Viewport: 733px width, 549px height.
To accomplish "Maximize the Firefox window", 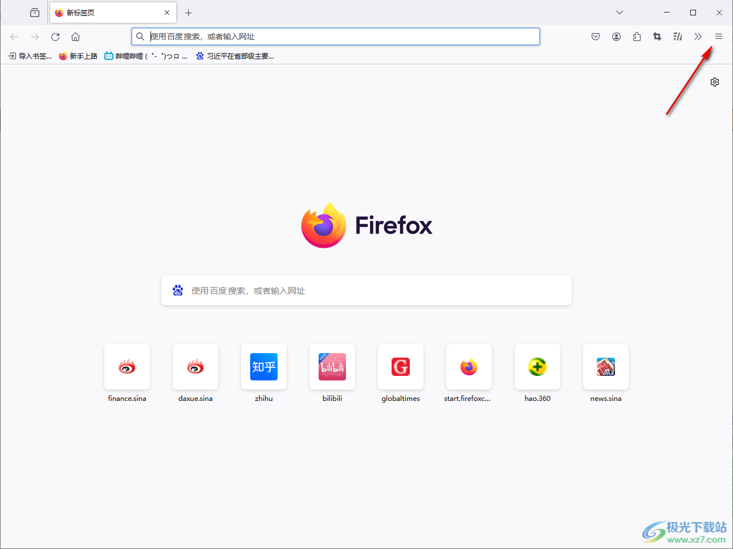I will click(x=693, y=13).
